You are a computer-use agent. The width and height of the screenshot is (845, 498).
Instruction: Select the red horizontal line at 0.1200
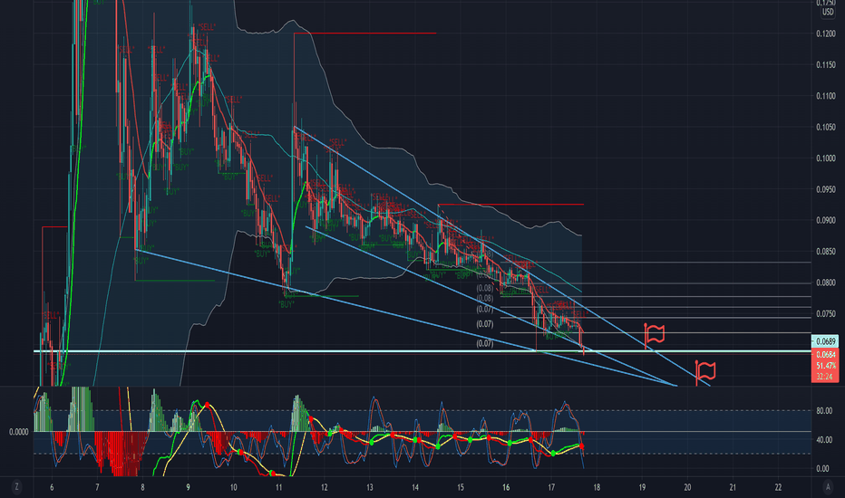(364, 34)
